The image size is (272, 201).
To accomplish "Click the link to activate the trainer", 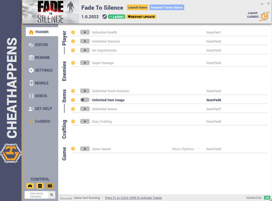I will pos(133,198).
